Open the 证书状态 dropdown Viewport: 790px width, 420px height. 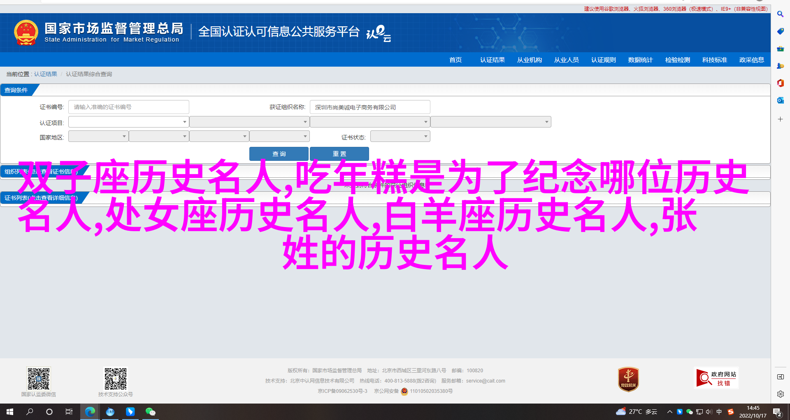(x=400, y=136)
